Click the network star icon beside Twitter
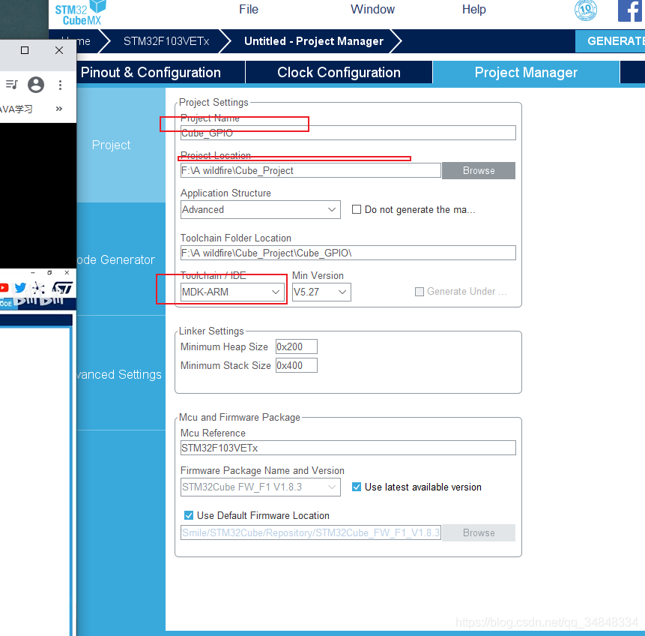The image size is (645, 636). coord(39,287)
